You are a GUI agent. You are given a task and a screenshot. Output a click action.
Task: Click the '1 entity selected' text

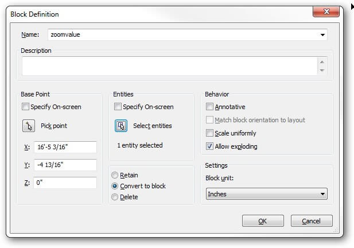[140, 145]
